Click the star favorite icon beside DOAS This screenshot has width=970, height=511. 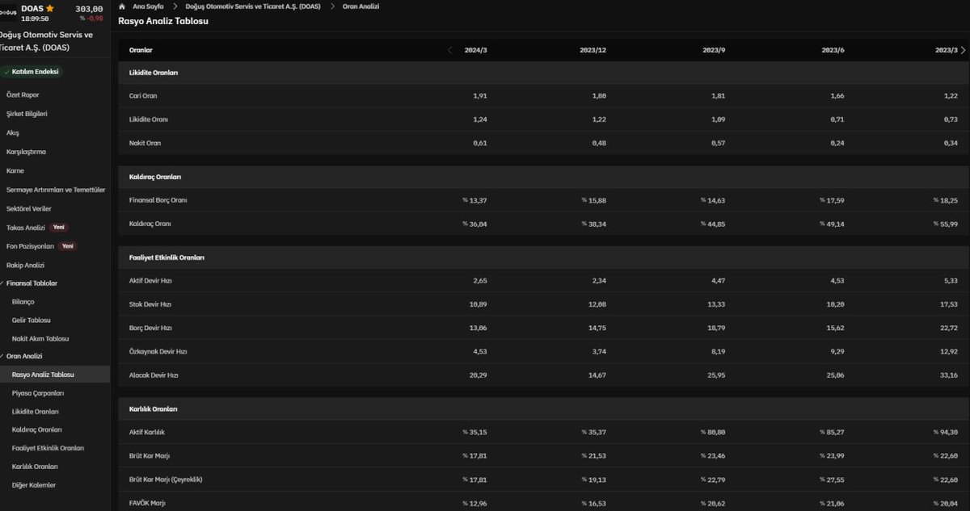50,8
